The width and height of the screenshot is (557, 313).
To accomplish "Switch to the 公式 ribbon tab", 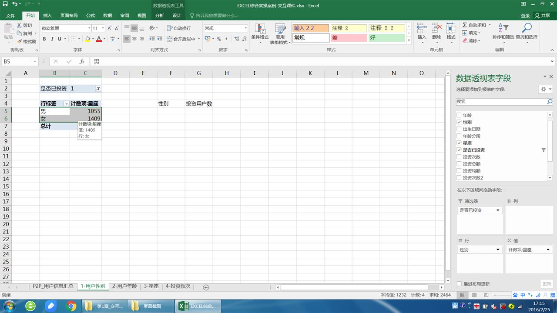I will pos(91,16).
